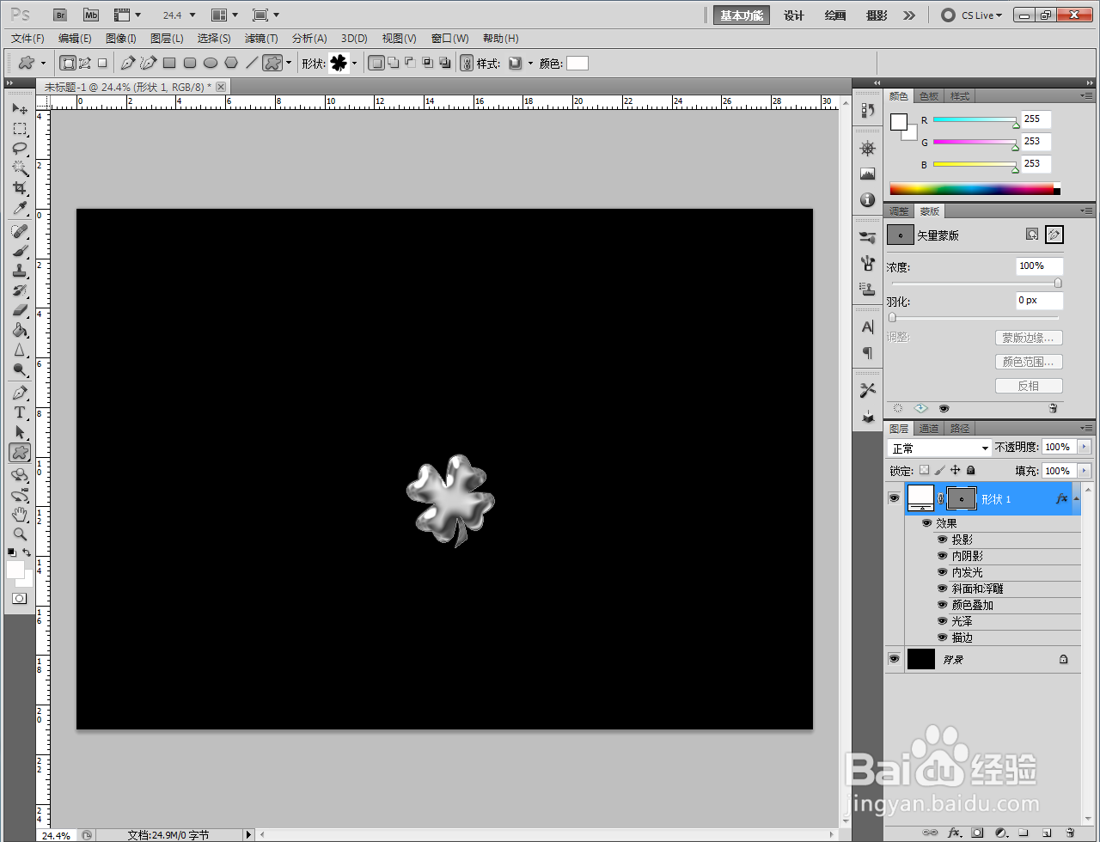Select the Blur tool
This screenshot has height=842, width=1100.
[20, 351]
